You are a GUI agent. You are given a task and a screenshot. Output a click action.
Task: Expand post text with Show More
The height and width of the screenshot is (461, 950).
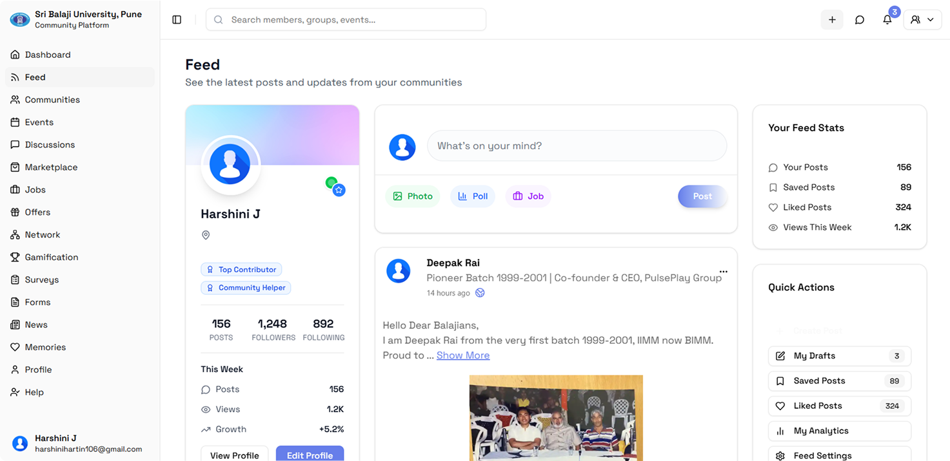point(462,355)
